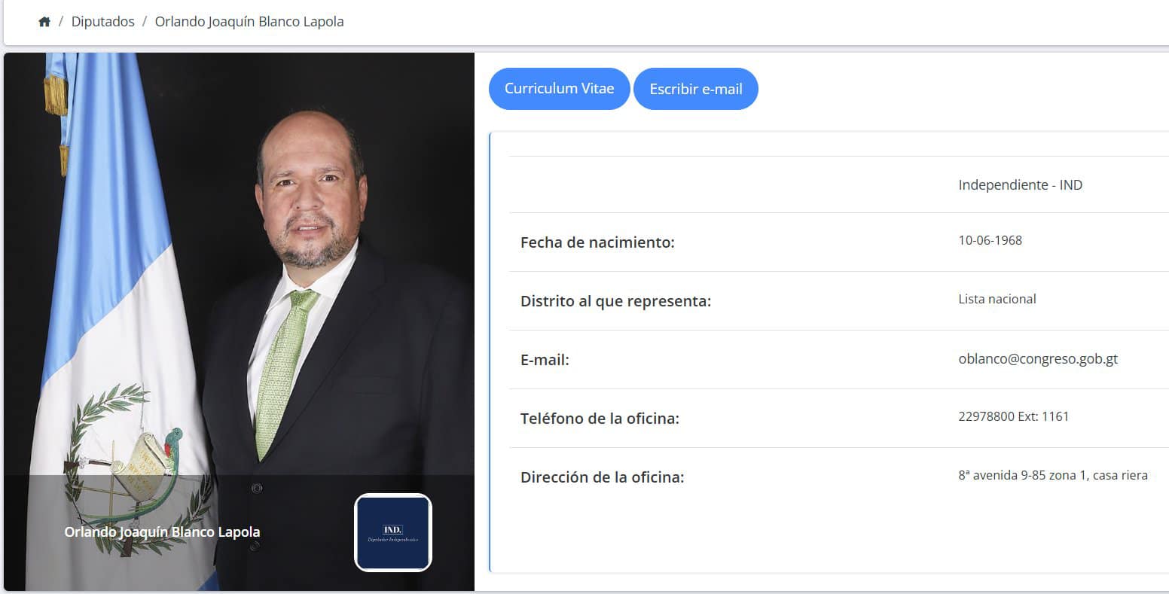Go to the home page icon
Image resolution: width=1169 pixels, height=594 pixels.
coord(44,22)
